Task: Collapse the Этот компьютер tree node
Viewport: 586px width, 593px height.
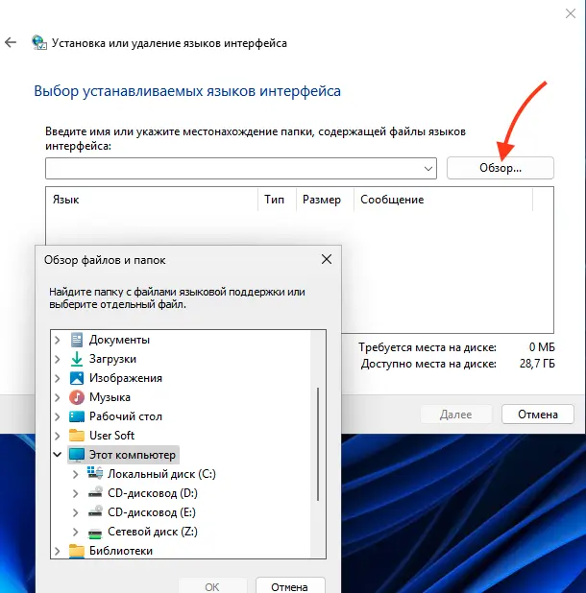Action: 58,455
